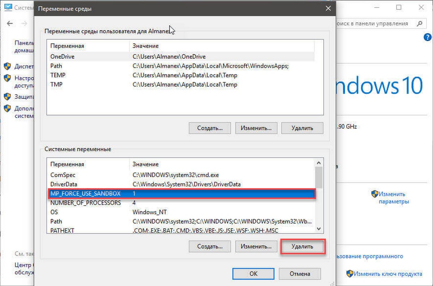This screenshot has height=286, width=433.
Task: Maximize the System window
Action: [399, 7]
